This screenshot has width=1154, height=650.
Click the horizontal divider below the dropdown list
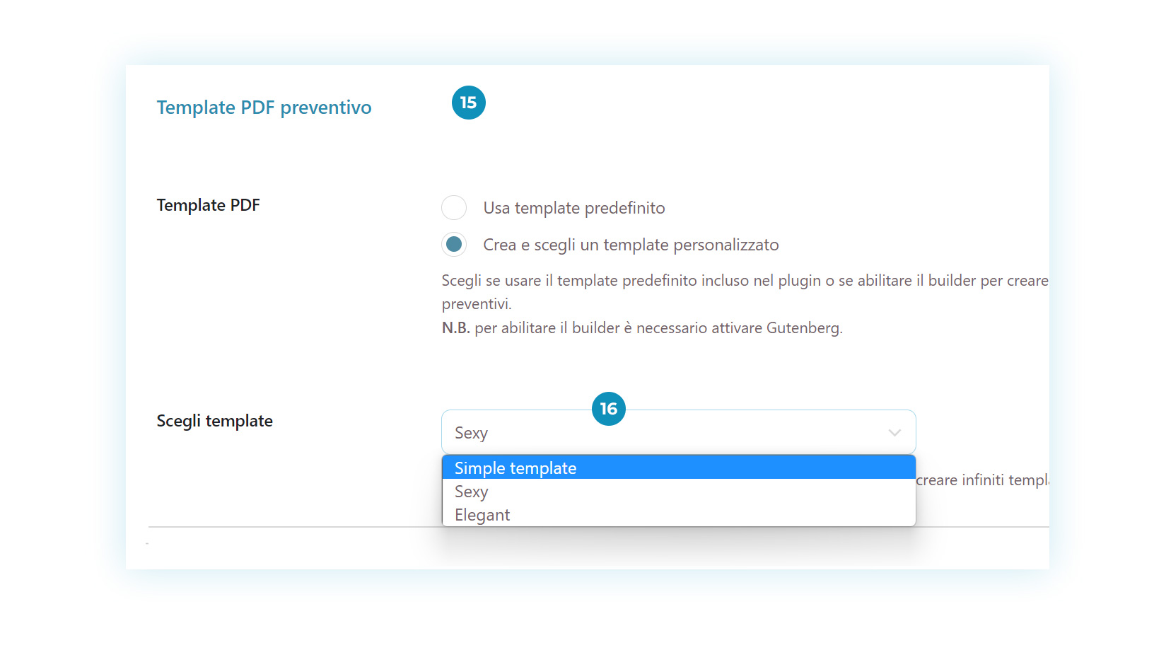[x=599, y=527]
